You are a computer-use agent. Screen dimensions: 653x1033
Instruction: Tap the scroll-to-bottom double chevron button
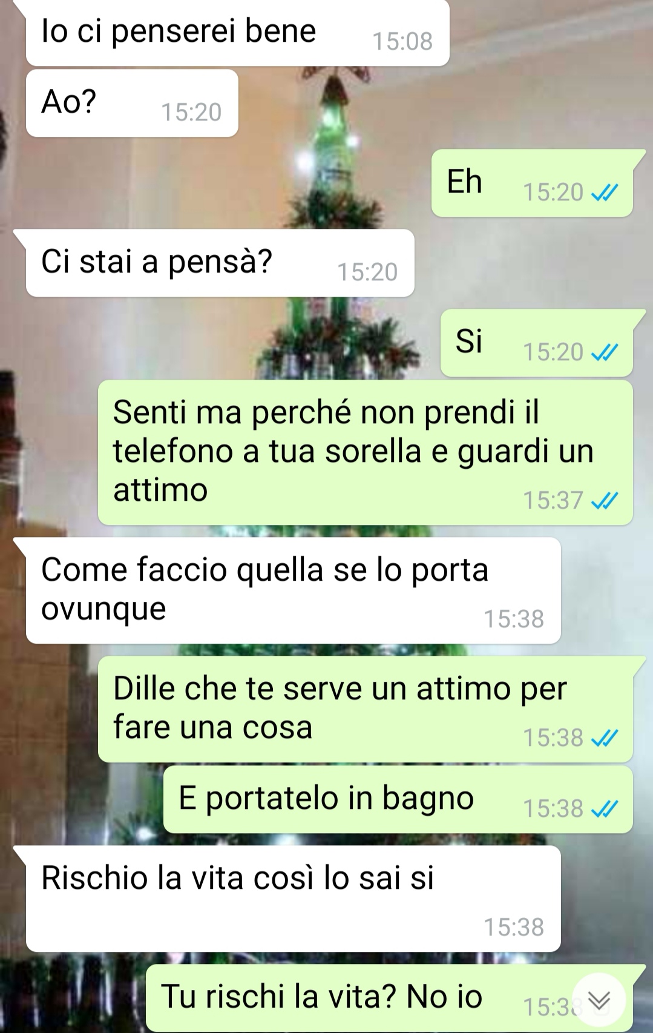(599, 1001)
